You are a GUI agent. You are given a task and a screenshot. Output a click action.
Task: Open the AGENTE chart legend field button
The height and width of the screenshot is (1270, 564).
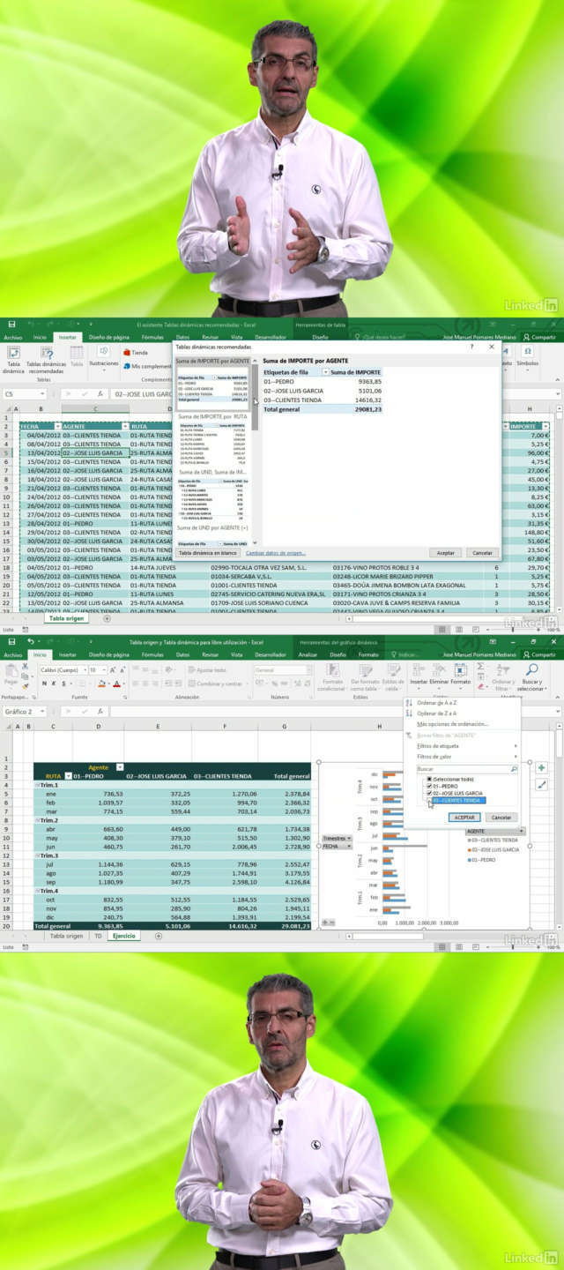(495, 831)
